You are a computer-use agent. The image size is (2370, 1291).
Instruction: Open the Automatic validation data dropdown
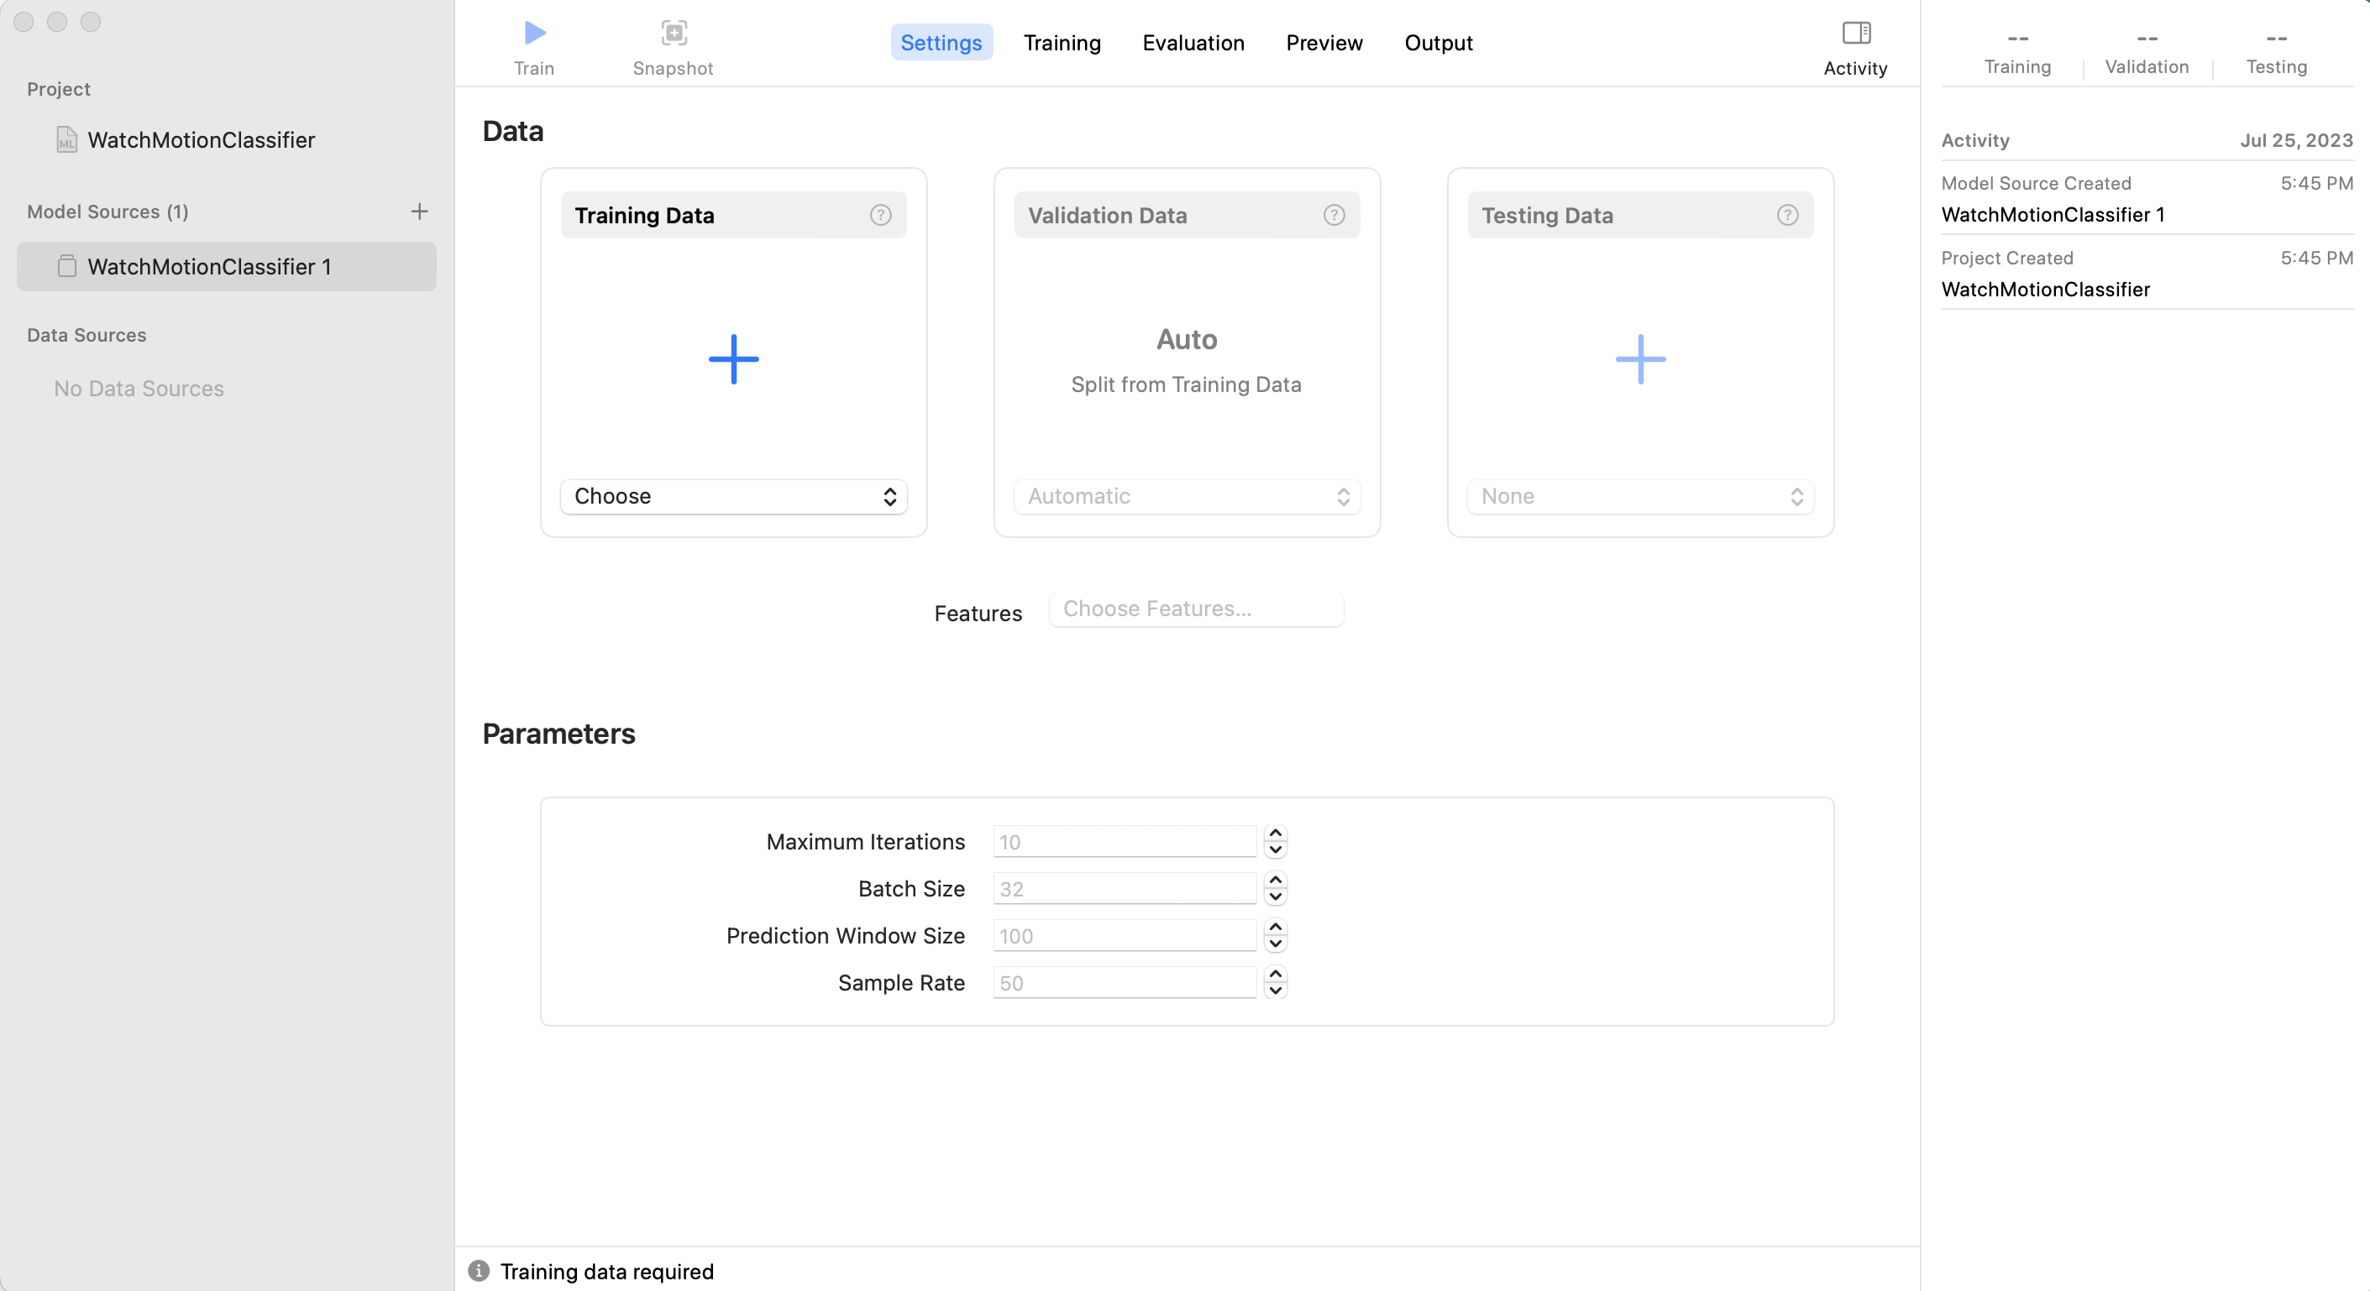pos(1187,497)
